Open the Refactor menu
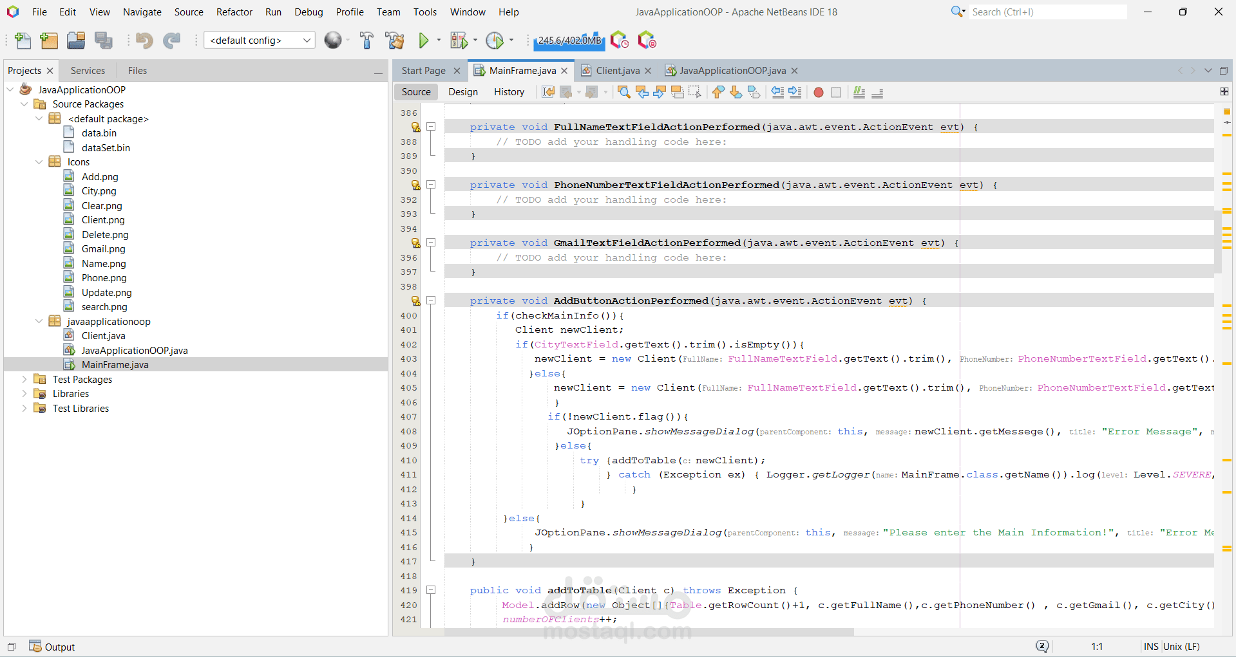 (234, 12)
